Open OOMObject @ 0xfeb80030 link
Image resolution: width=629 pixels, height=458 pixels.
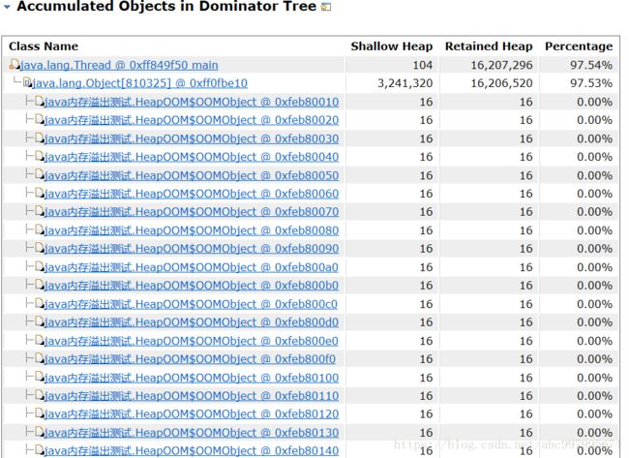coord(192,138)
